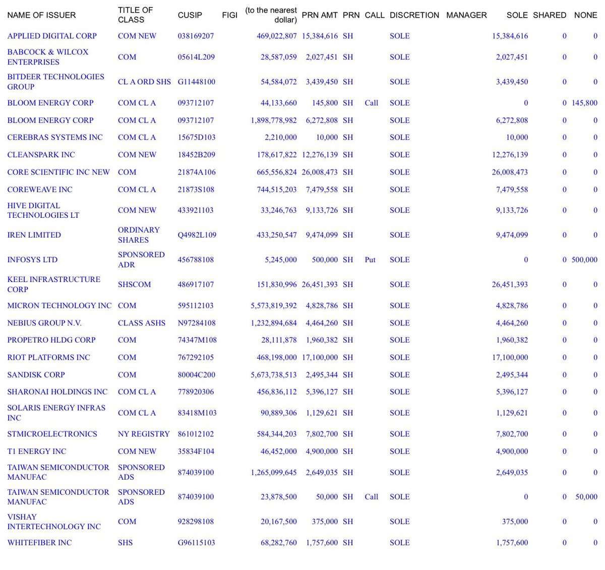Select the MANAGER column header

[x=467, y=15]
